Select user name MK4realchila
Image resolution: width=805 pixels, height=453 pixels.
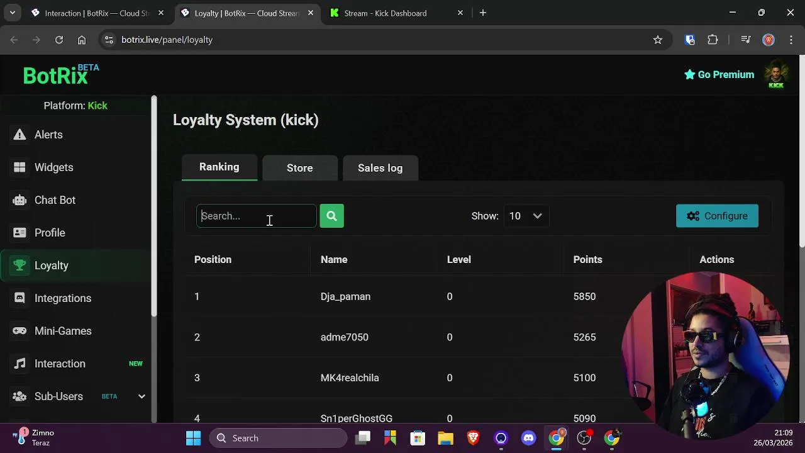click(350, 377)
